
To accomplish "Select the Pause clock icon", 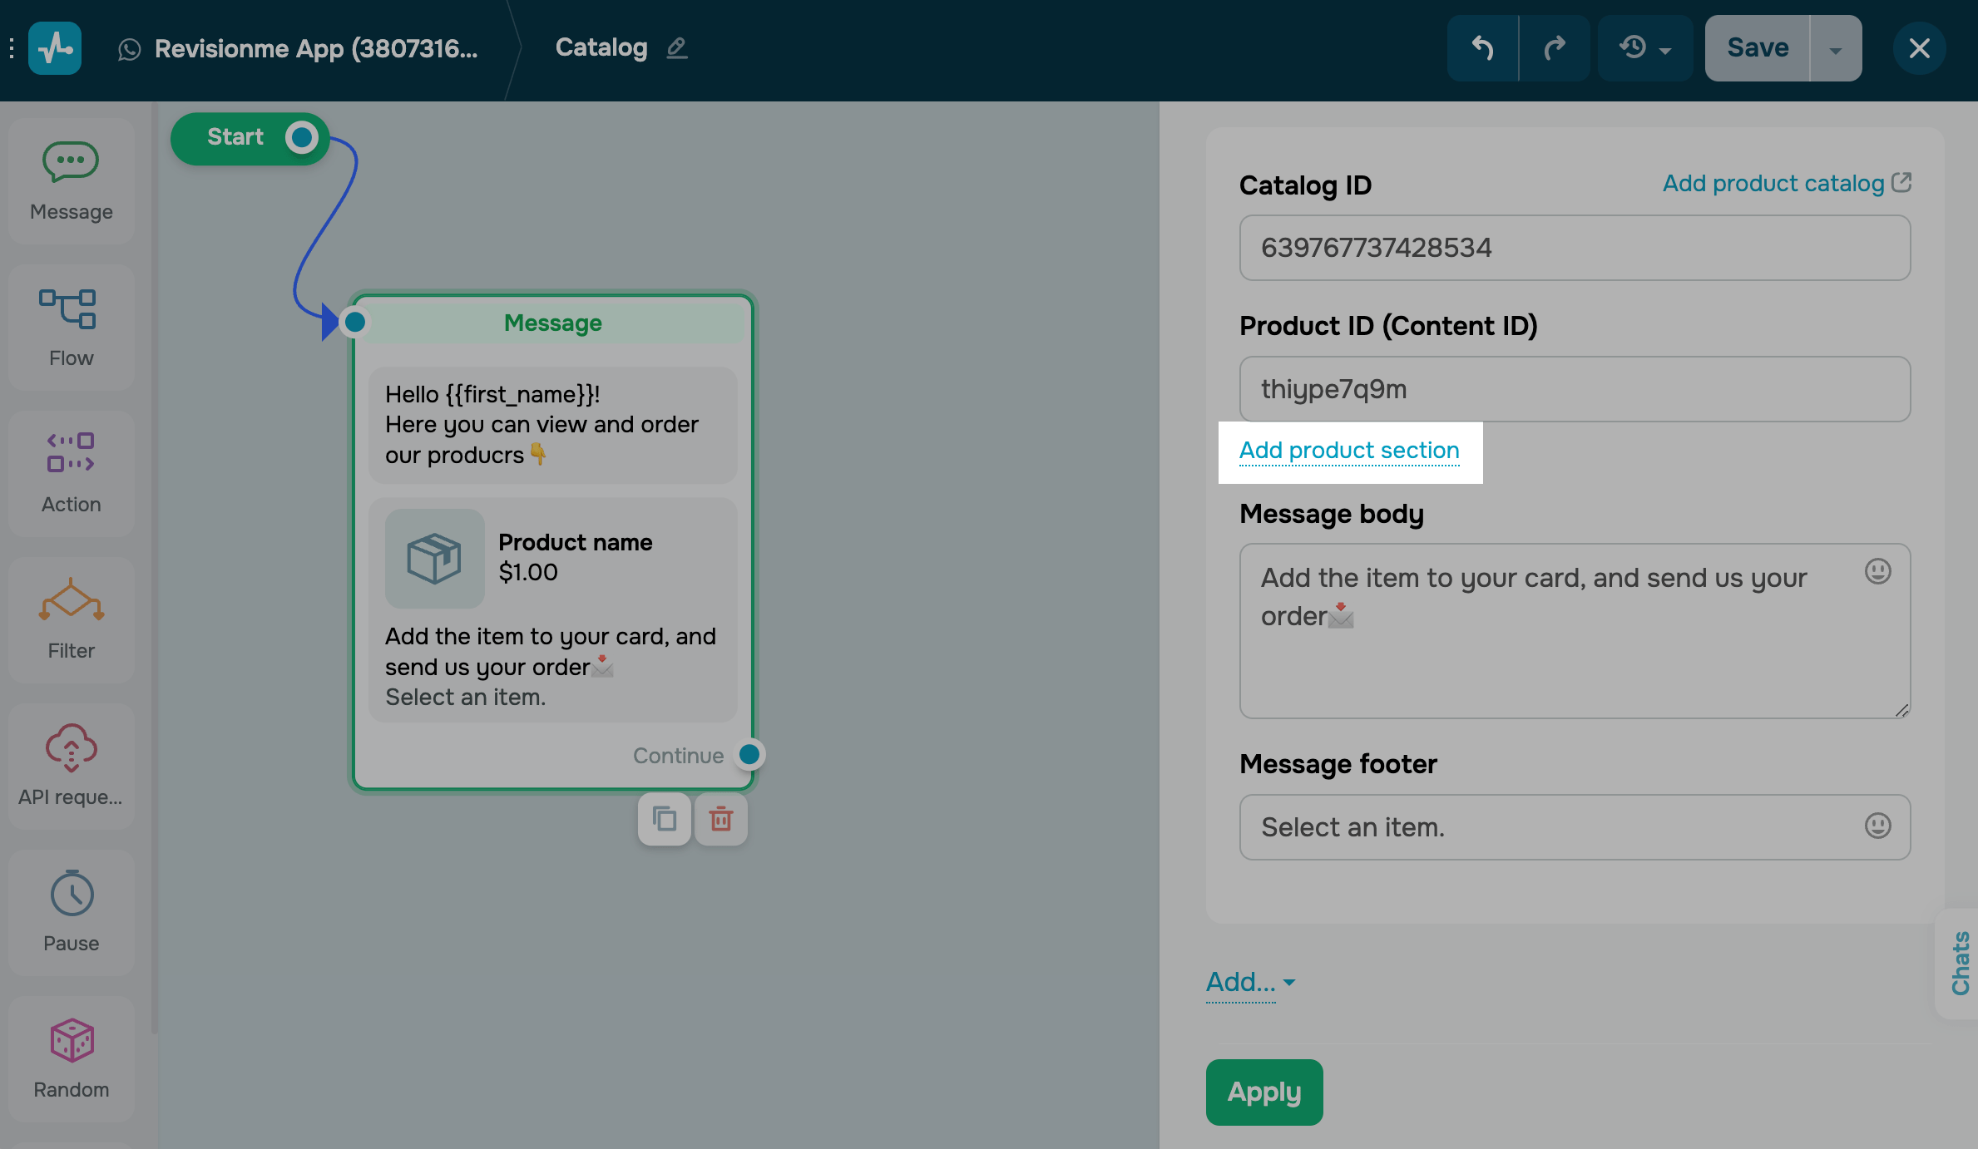I will (72, 894).
